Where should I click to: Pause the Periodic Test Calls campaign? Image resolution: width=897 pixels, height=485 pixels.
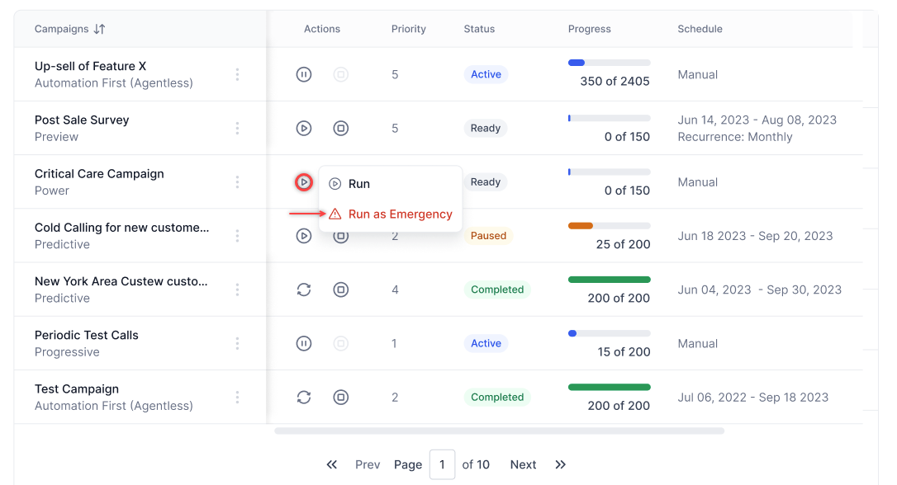(x=304, y=344)
